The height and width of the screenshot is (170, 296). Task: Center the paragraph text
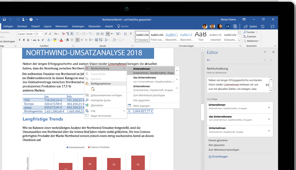[82, 40]
